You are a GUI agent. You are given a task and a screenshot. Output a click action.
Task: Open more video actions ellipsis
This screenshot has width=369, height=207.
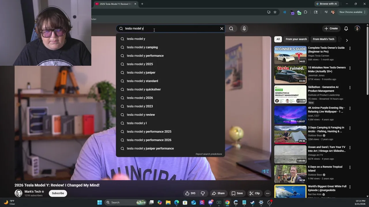pos(268,193)
